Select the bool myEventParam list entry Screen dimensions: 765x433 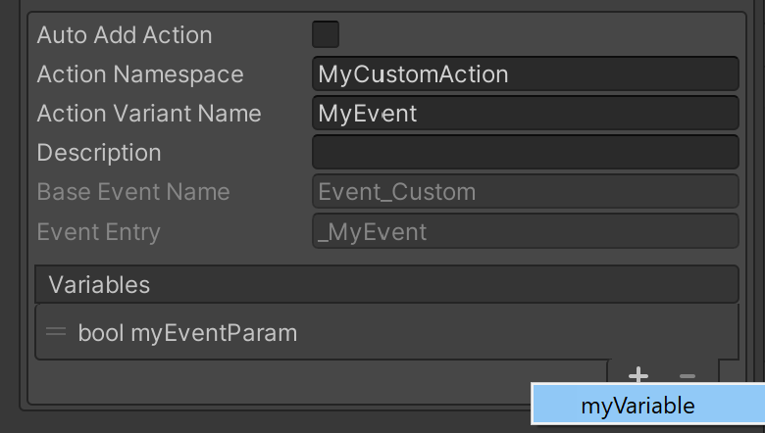click(386, 333)
